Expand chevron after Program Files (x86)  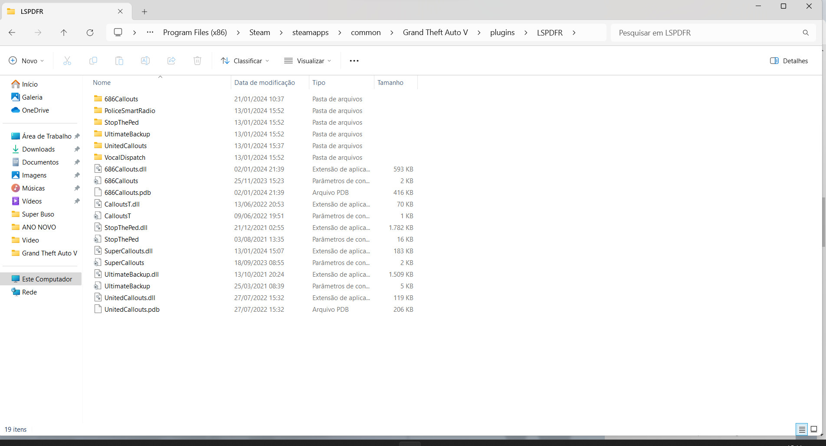(x=238, y=33)
